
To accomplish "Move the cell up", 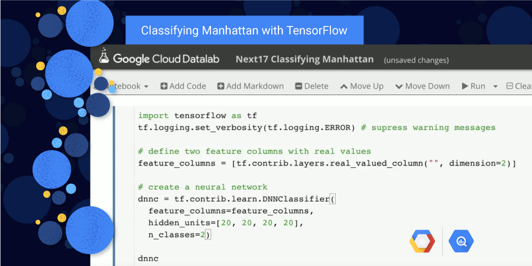I will 362,86.
